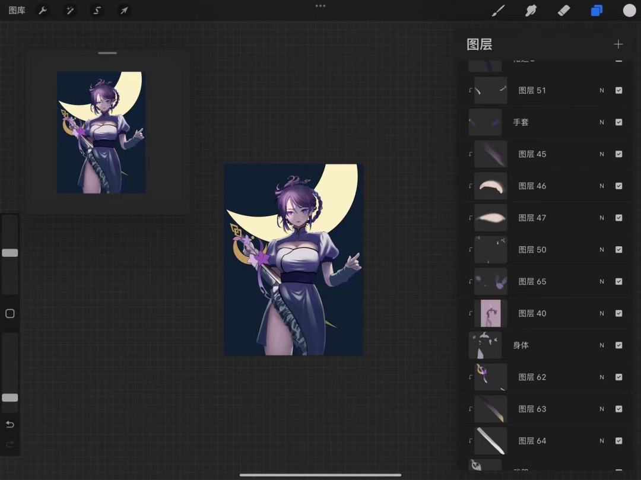Tap the undo arrow in the sidebar
Viewport: 641px width, 480px height.
pos(10,424)
